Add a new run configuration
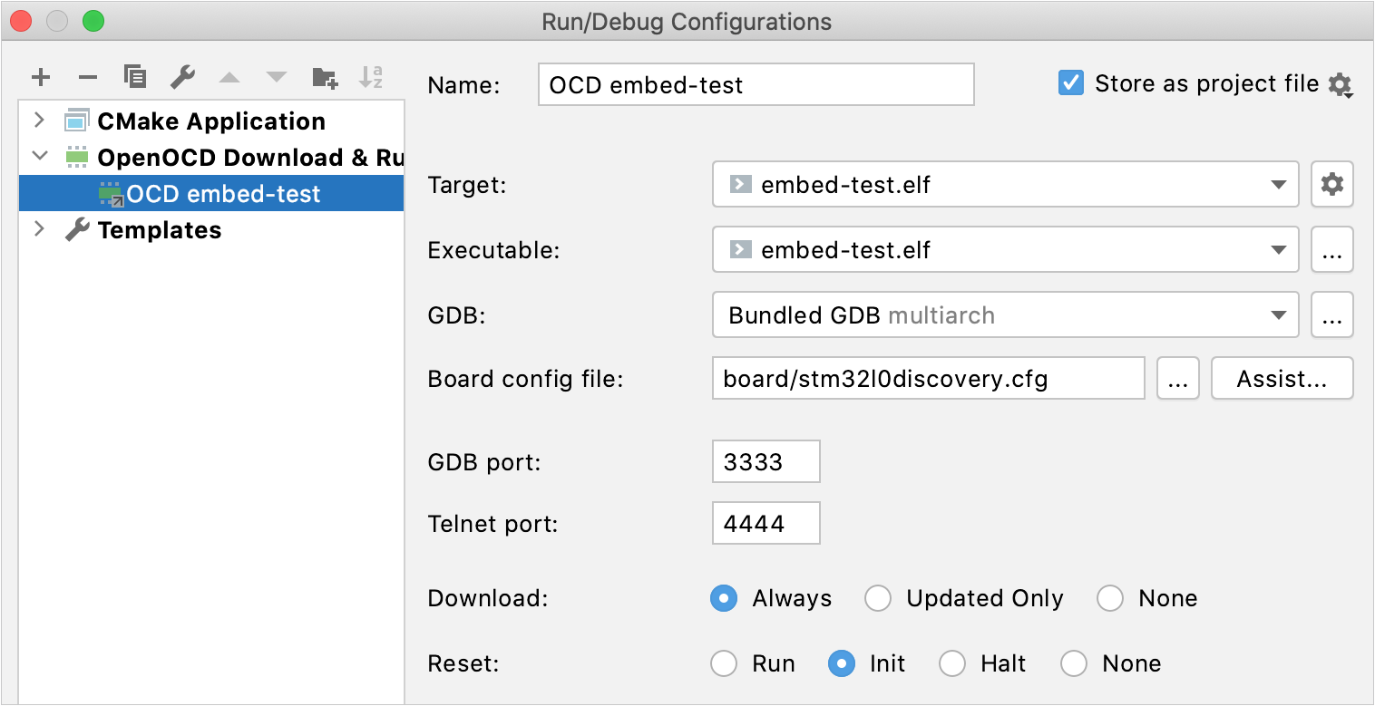 tap(40, 77)
